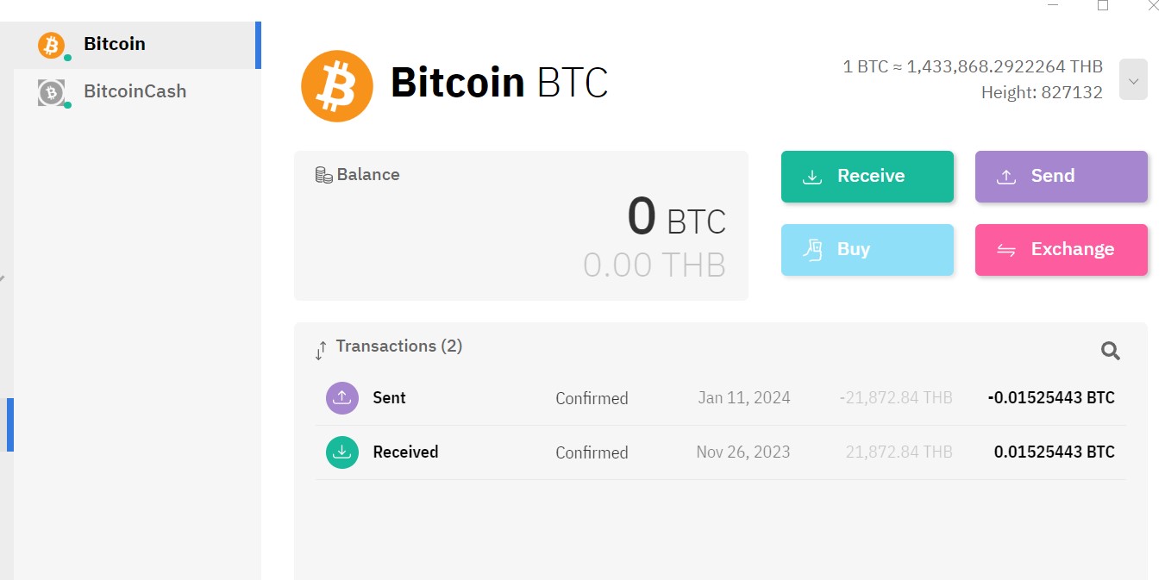Viewport: 1165px width, 580px height.
Task: Click the arrows icon beside Transactions
Action: coord(321,350)
